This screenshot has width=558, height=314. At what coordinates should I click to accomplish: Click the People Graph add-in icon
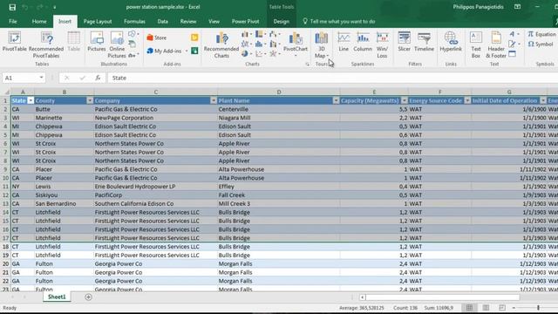pyautogui.click(x=194, y=51)
